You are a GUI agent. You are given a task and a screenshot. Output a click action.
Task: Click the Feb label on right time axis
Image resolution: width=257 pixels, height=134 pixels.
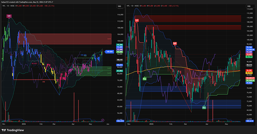pyautogui.click(x=171, y=124)
